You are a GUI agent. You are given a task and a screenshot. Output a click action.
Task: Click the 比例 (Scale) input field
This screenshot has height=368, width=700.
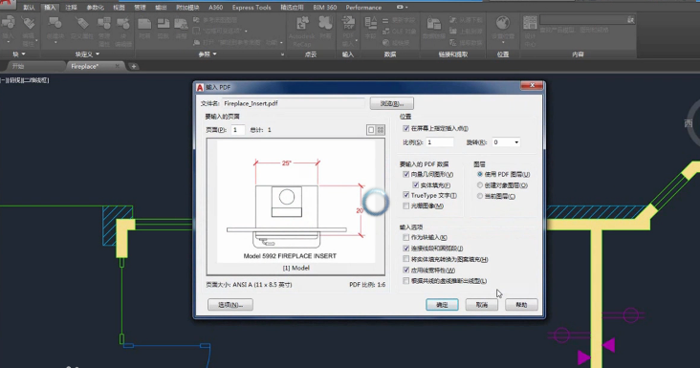coord(440,142)
